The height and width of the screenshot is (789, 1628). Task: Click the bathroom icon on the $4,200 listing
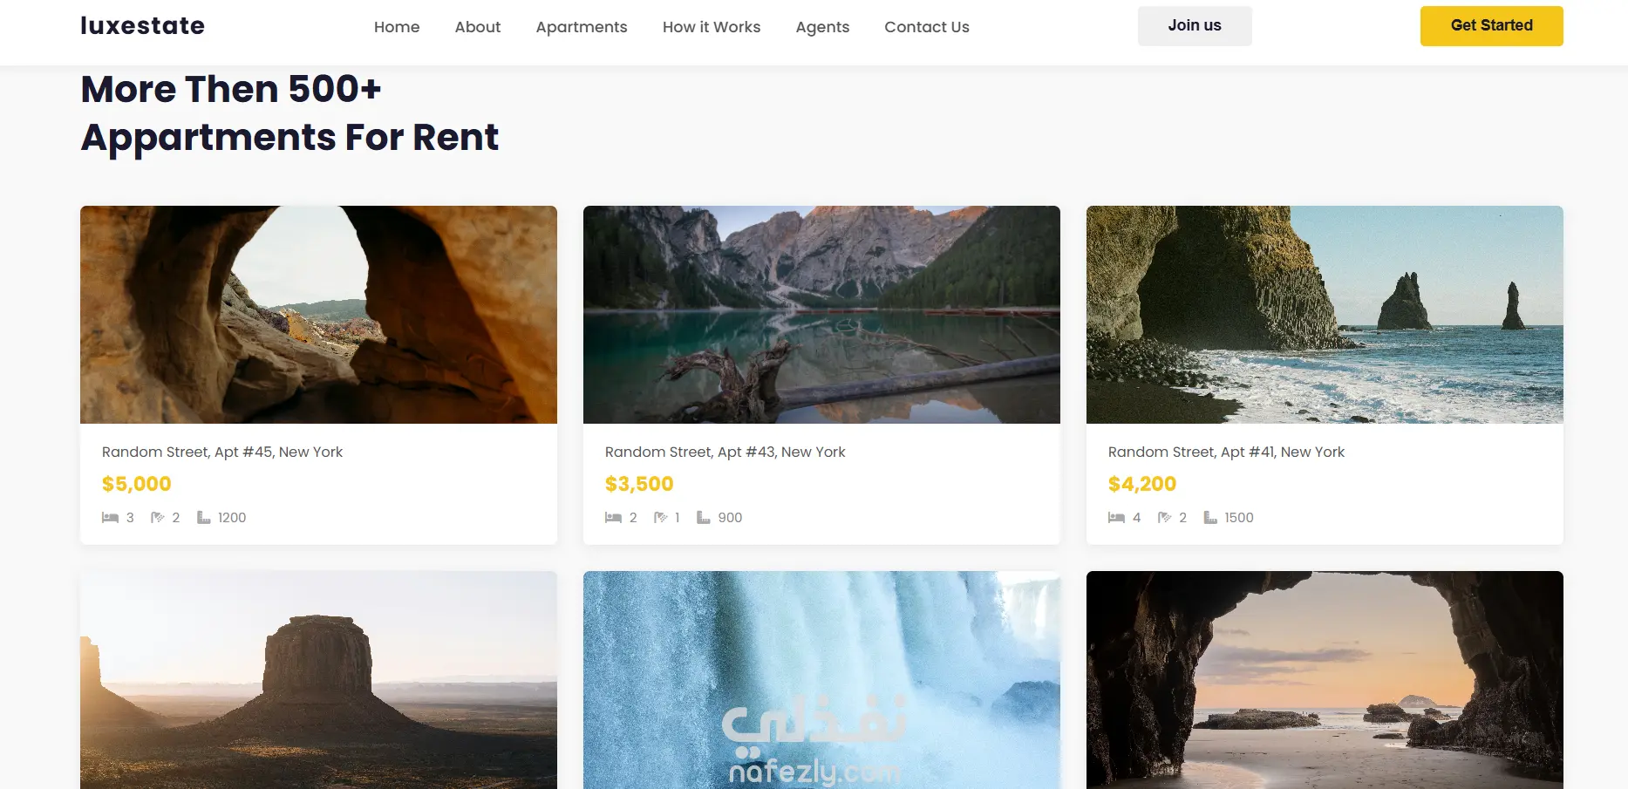tap(1164, 518)
